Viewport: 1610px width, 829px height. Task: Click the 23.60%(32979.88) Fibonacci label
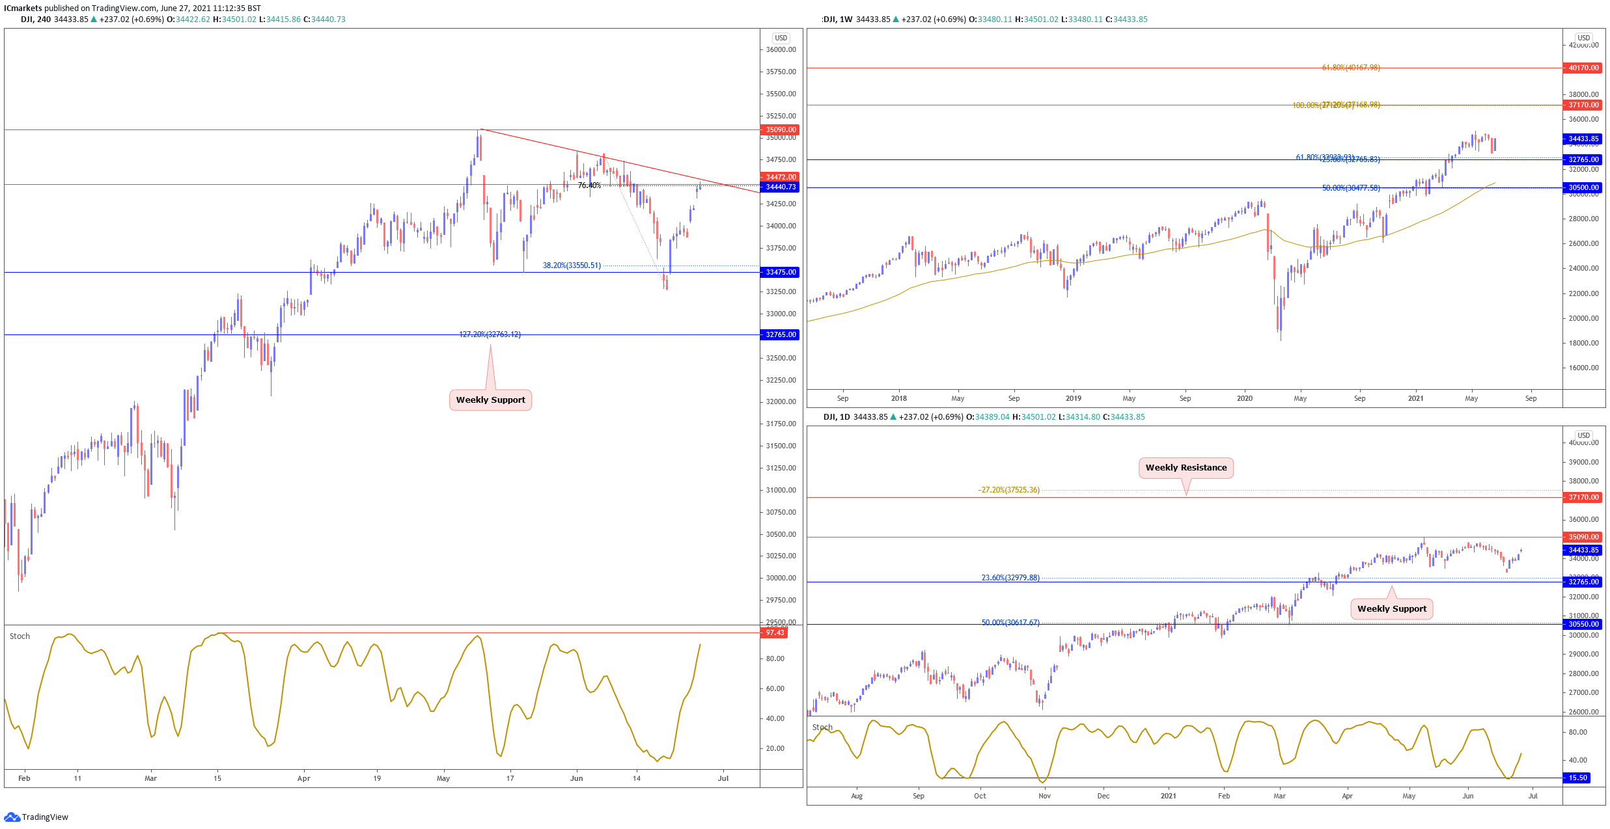coord(1010,578)
